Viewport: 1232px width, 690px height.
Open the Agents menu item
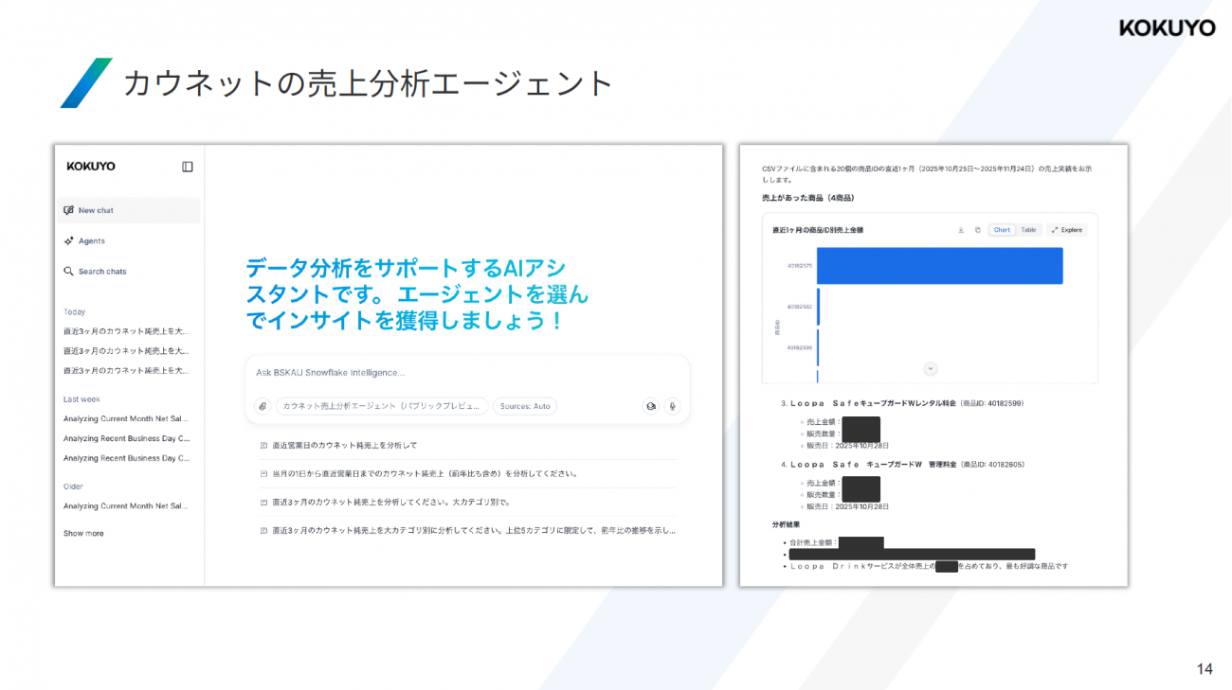[91, 241]
